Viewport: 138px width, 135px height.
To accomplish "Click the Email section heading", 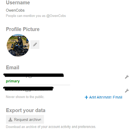I will [x=13, y=67].
